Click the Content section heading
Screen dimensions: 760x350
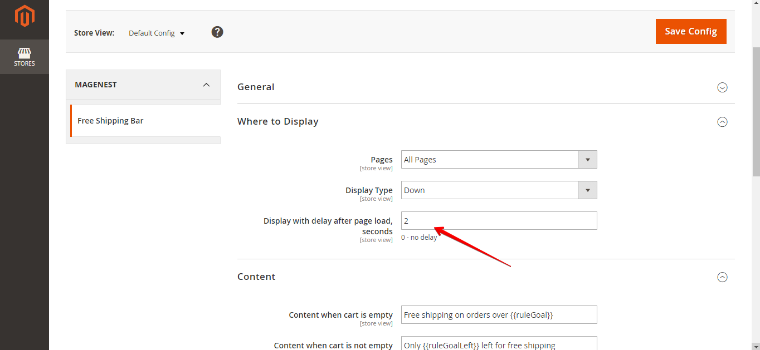tap(256, 277)
